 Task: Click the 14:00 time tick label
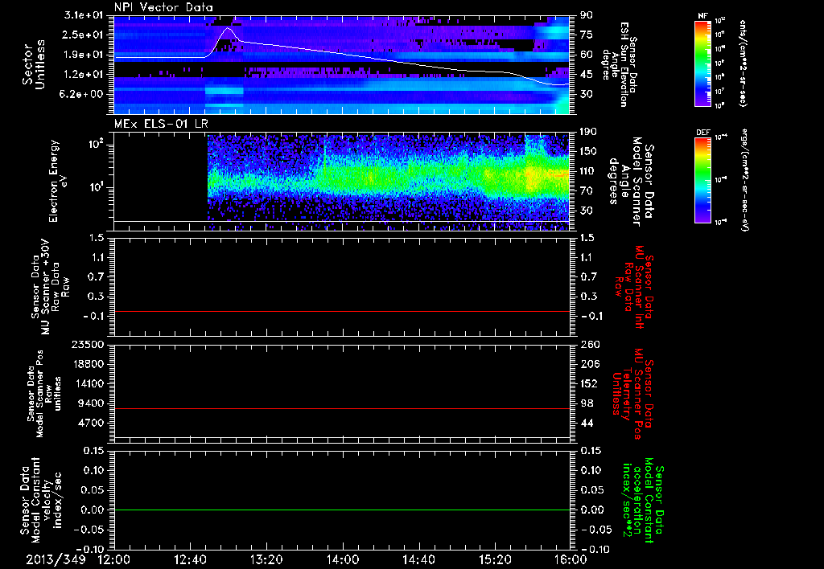click(343, 559)
